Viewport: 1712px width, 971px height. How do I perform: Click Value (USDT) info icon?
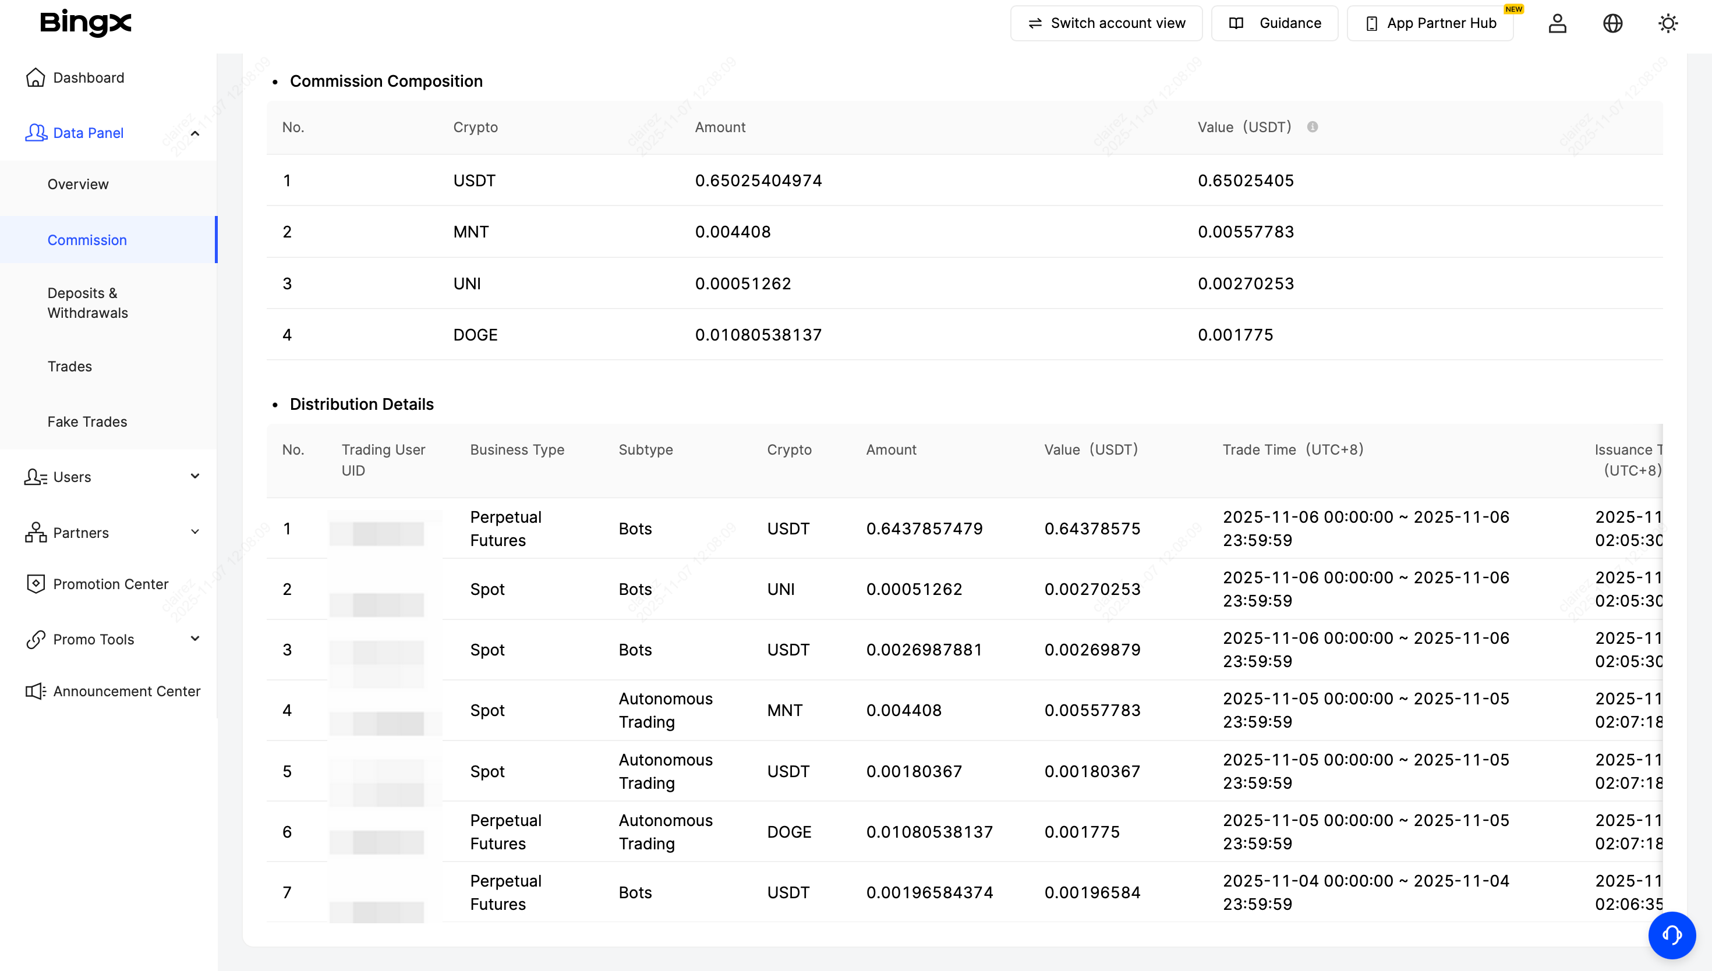click(x=1312, y=127)
